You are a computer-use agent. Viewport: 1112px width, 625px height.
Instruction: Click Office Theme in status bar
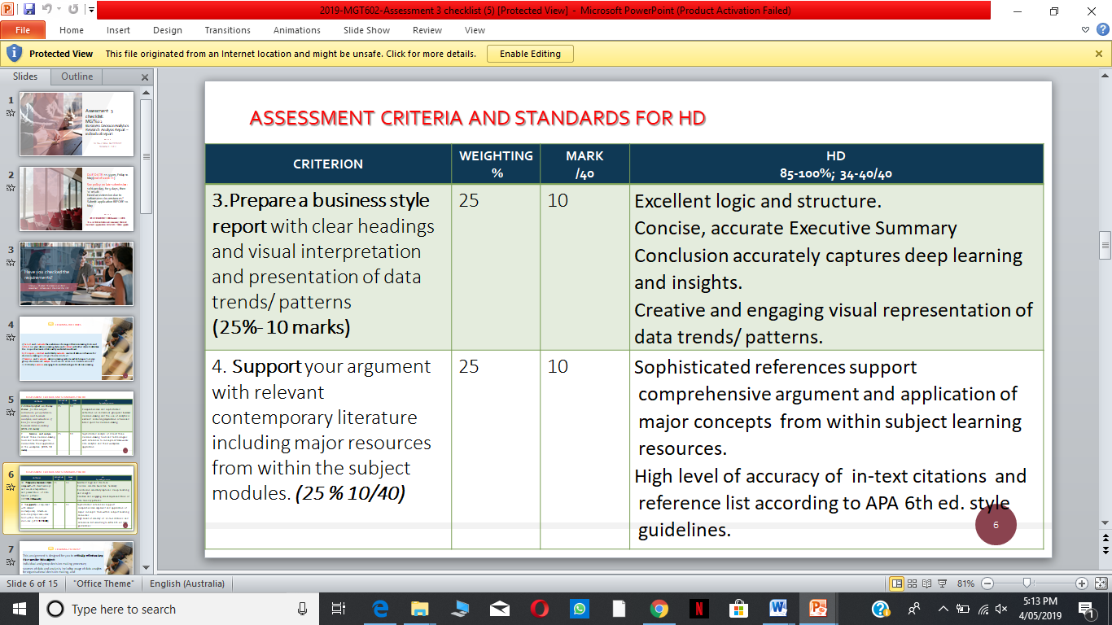(x=103, y=583)
